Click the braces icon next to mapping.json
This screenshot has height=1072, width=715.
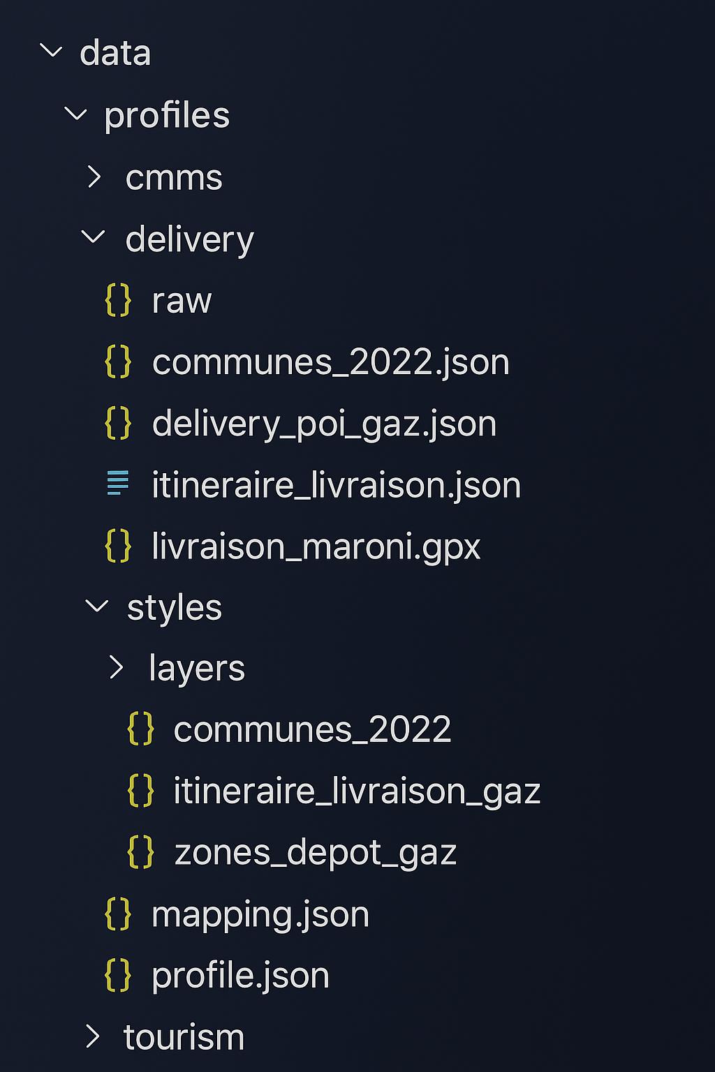coord(118,914)
